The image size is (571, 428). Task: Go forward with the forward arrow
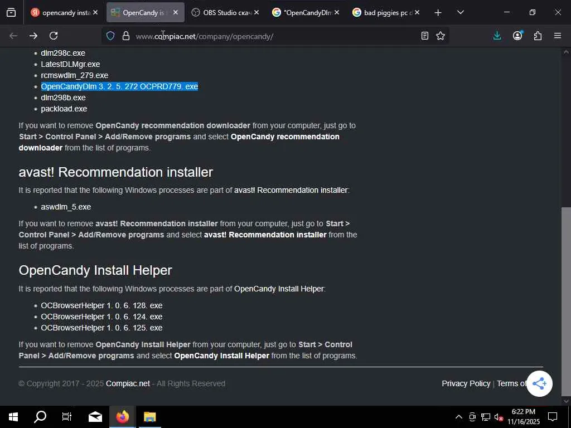[33, 36]
